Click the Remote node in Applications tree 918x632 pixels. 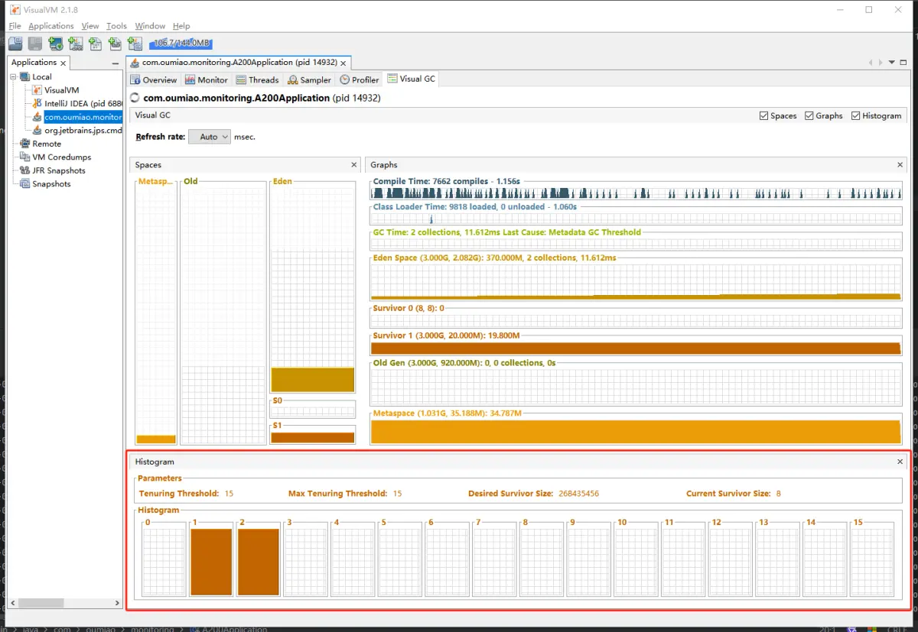click(46, 144)
